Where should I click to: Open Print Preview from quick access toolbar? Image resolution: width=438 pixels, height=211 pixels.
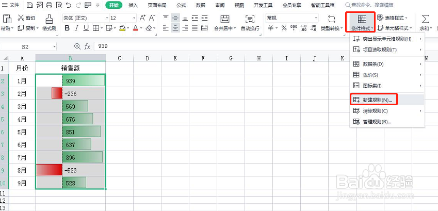(x=59, y=5)
